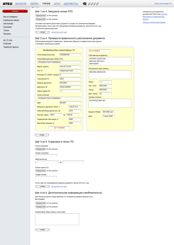Open the chat messages speech bubble icon

(x=85, y=4)
